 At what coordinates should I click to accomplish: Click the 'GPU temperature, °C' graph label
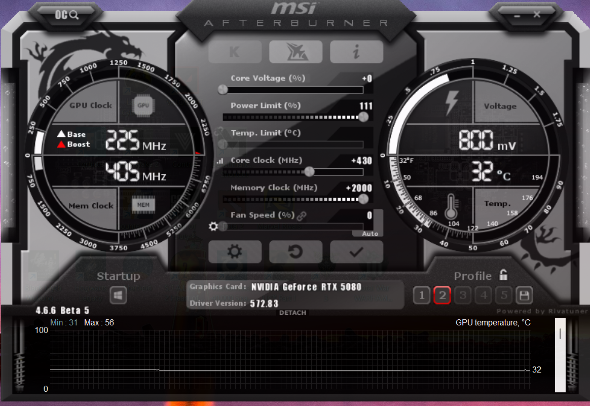point(493,322)
